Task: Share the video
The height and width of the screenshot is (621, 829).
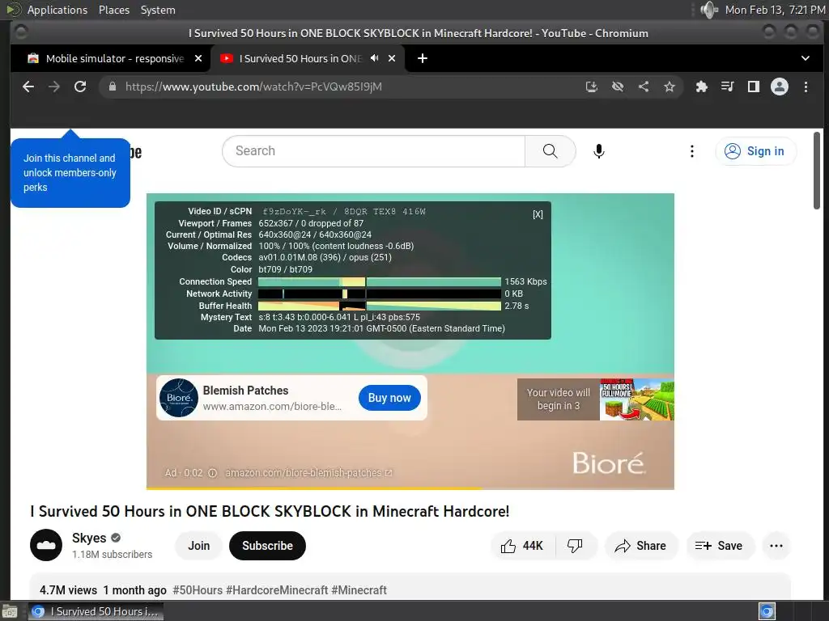Action: (x=641, y=546)
